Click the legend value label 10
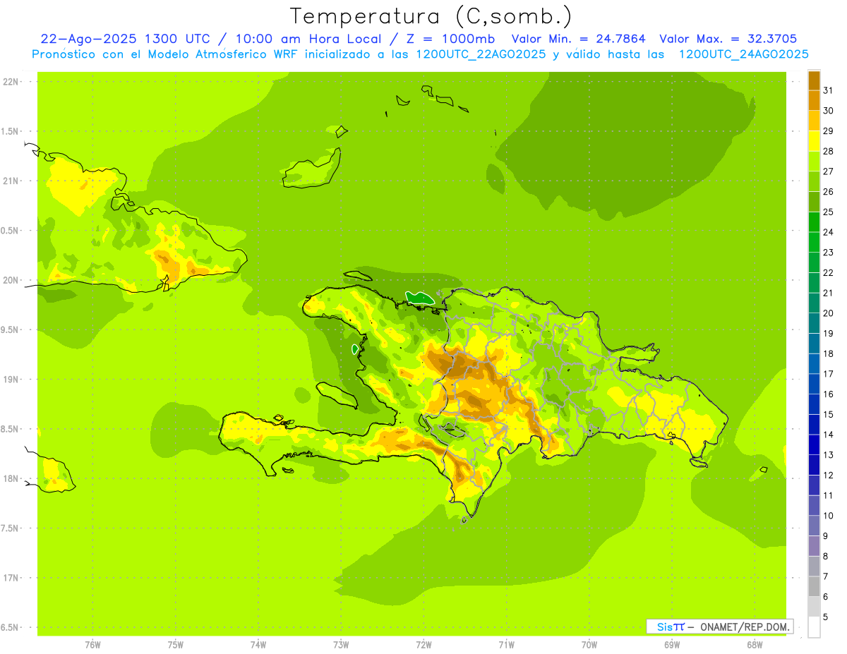The height and width of the screenshot is (654, 847). 829,516
